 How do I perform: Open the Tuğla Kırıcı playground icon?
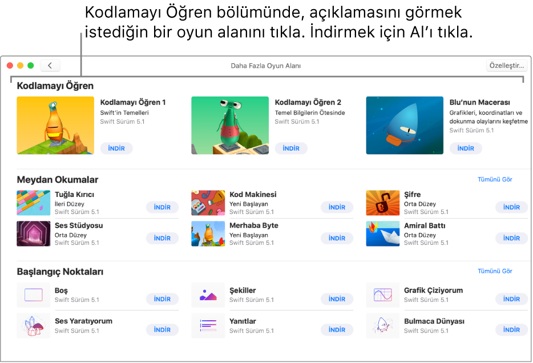34,203
